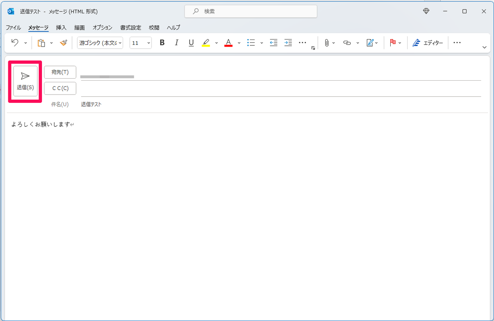The image size is (494, 321).
Task: Click the Send (送信) button
Action: tap(25, 81)
